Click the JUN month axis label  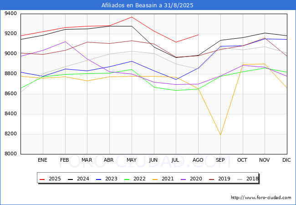[x=153, y=160]
